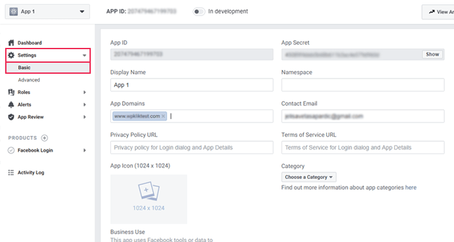Expand the Facebook Login section arrow
This screenshot has width=454, height=242.
84,150
